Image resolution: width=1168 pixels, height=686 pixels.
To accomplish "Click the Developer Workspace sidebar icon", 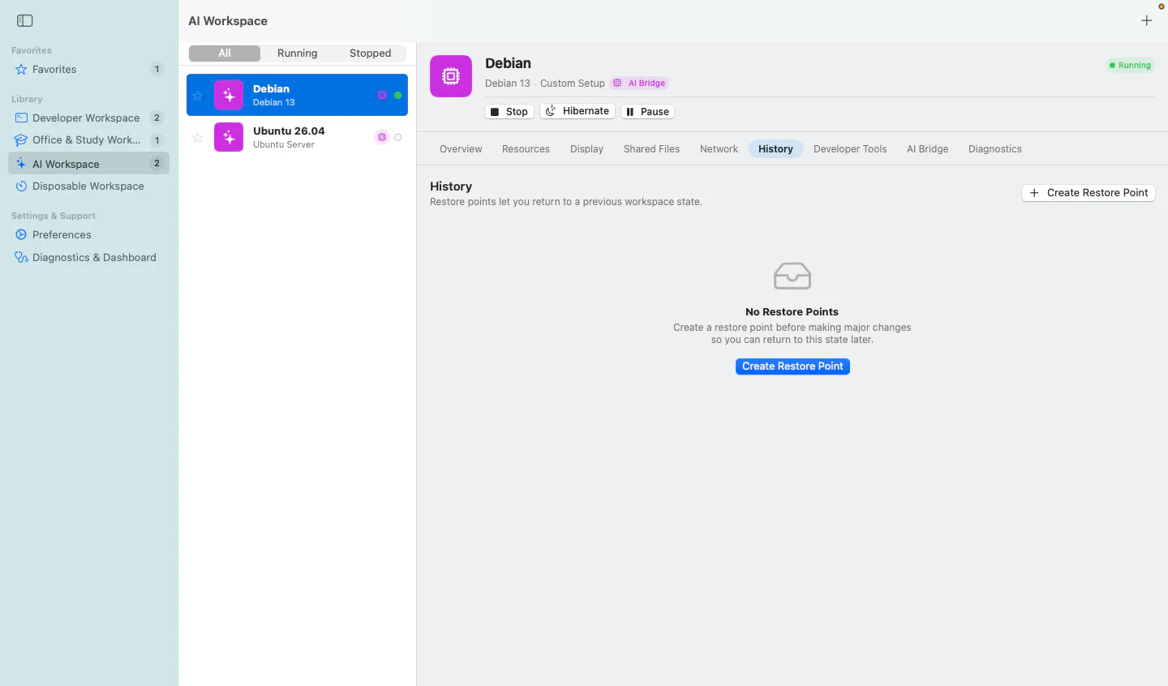I will (21, 118).
